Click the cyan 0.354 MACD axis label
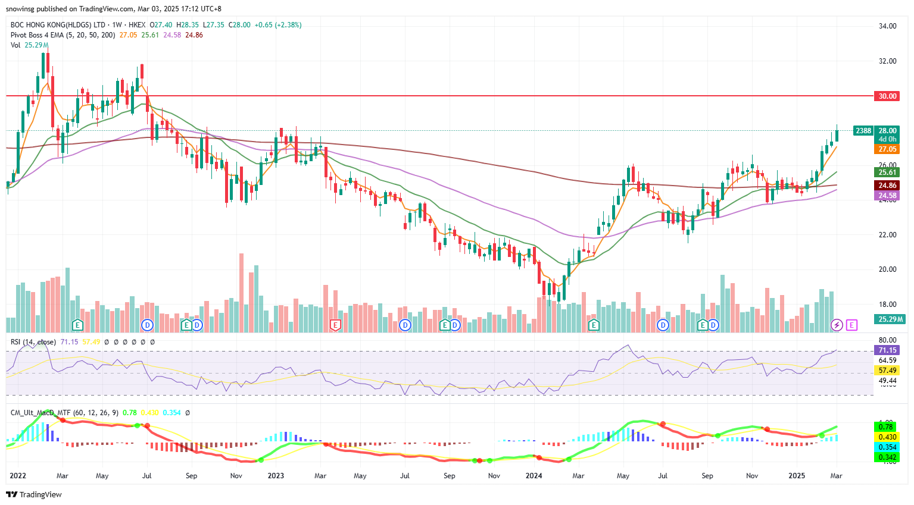 pos(886,447)
